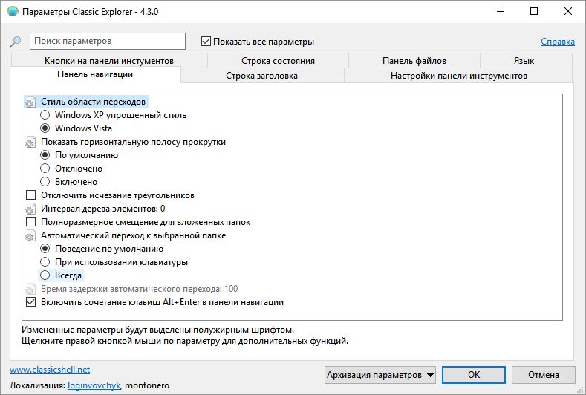The image size is (586, 395).
Task: Disable Alt+Enter shortcut checkbox in navigation pane
Action: (x=30, y=303)
